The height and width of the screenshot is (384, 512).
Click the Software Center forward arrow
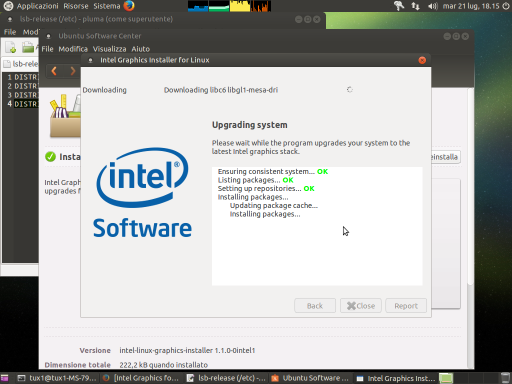[x=73, y=71]
